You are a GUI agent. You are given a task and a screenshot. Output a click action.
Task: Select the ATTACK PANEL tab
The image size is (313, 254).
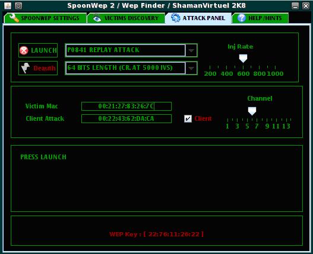click(x=198, y=18)
